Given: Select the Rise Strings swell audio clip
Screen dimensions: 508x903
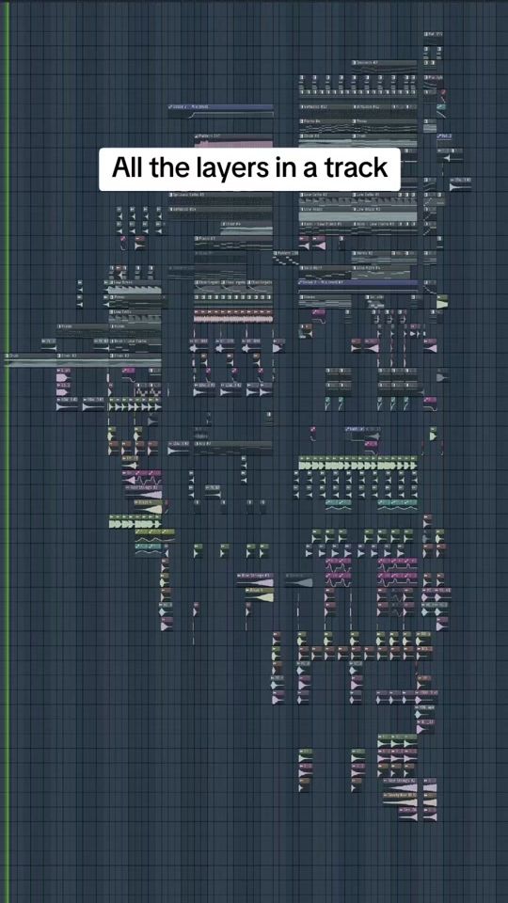Looking at the screenshot, I should coord(255,581).
